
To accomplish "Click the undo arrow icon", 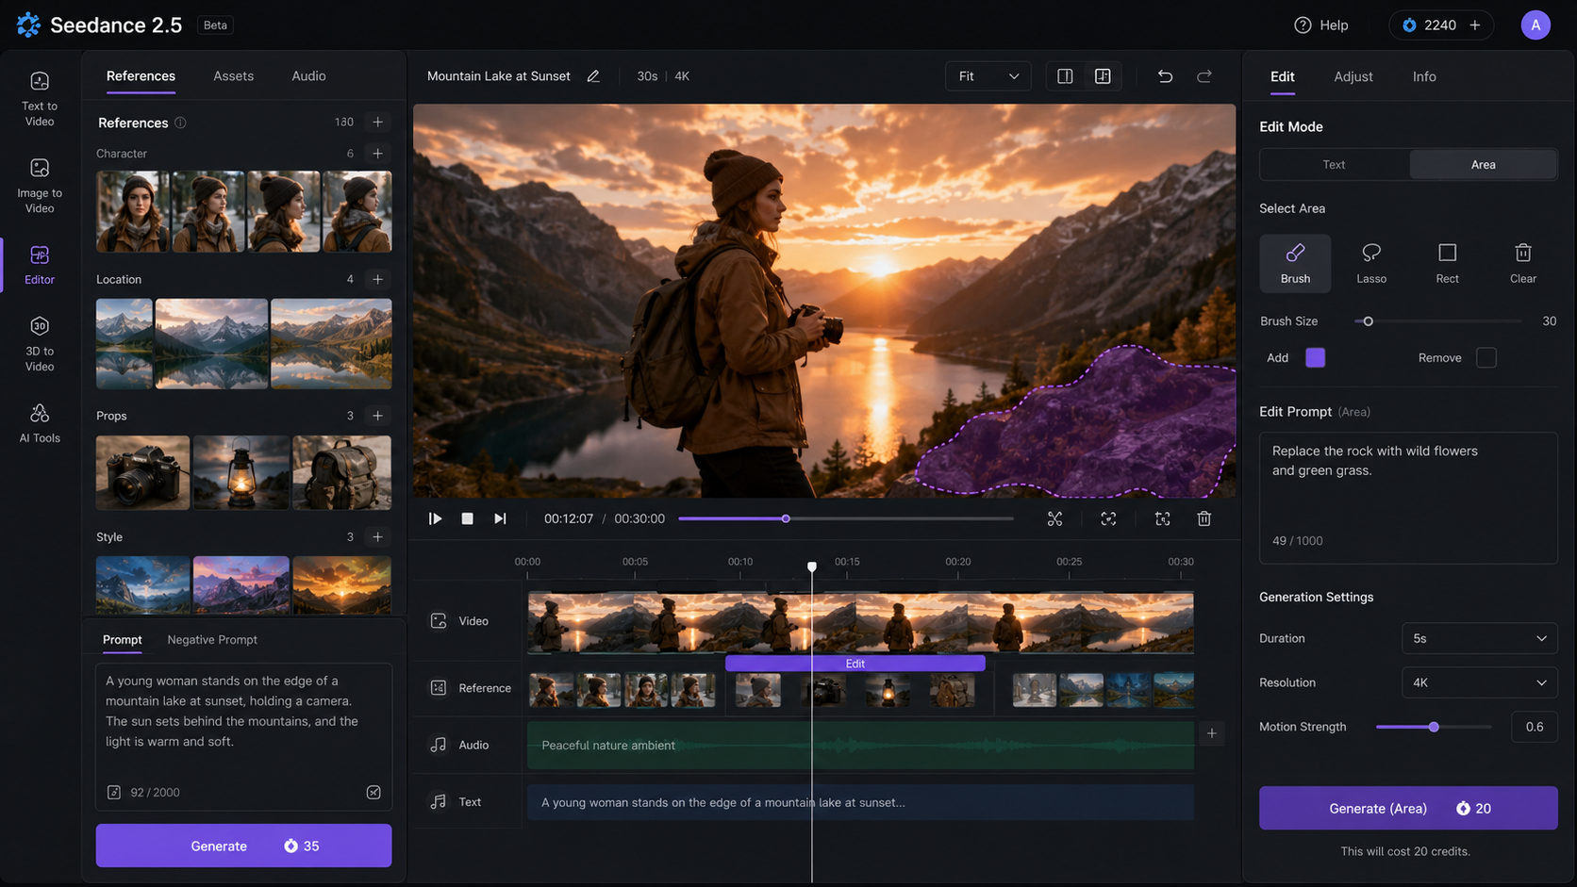I will click(1165, 76).
